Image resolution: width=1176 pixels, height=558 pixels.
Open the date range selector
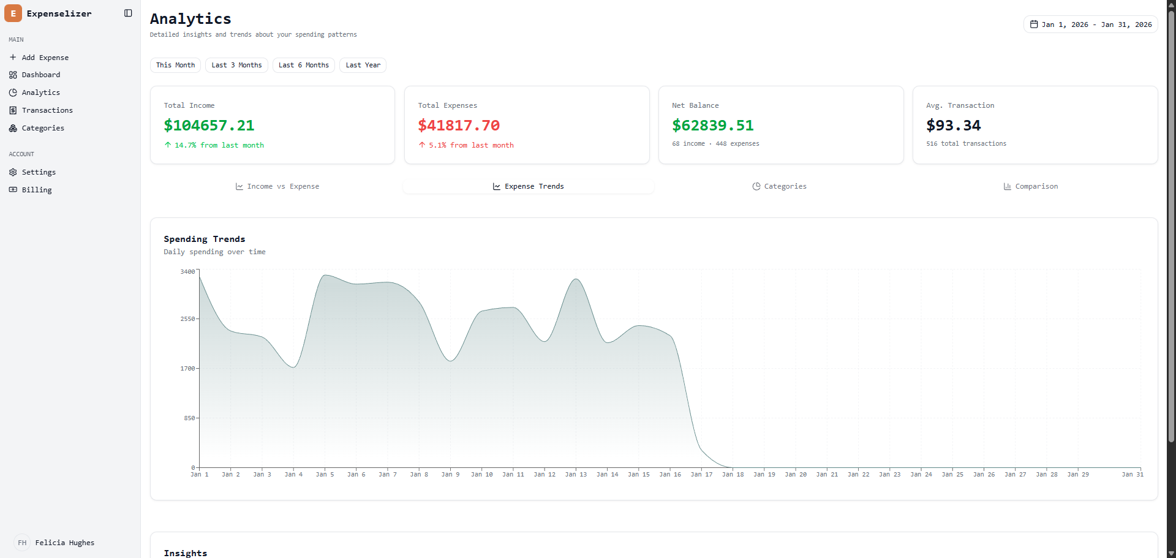pyautogui.click(x=1090, y=25)
